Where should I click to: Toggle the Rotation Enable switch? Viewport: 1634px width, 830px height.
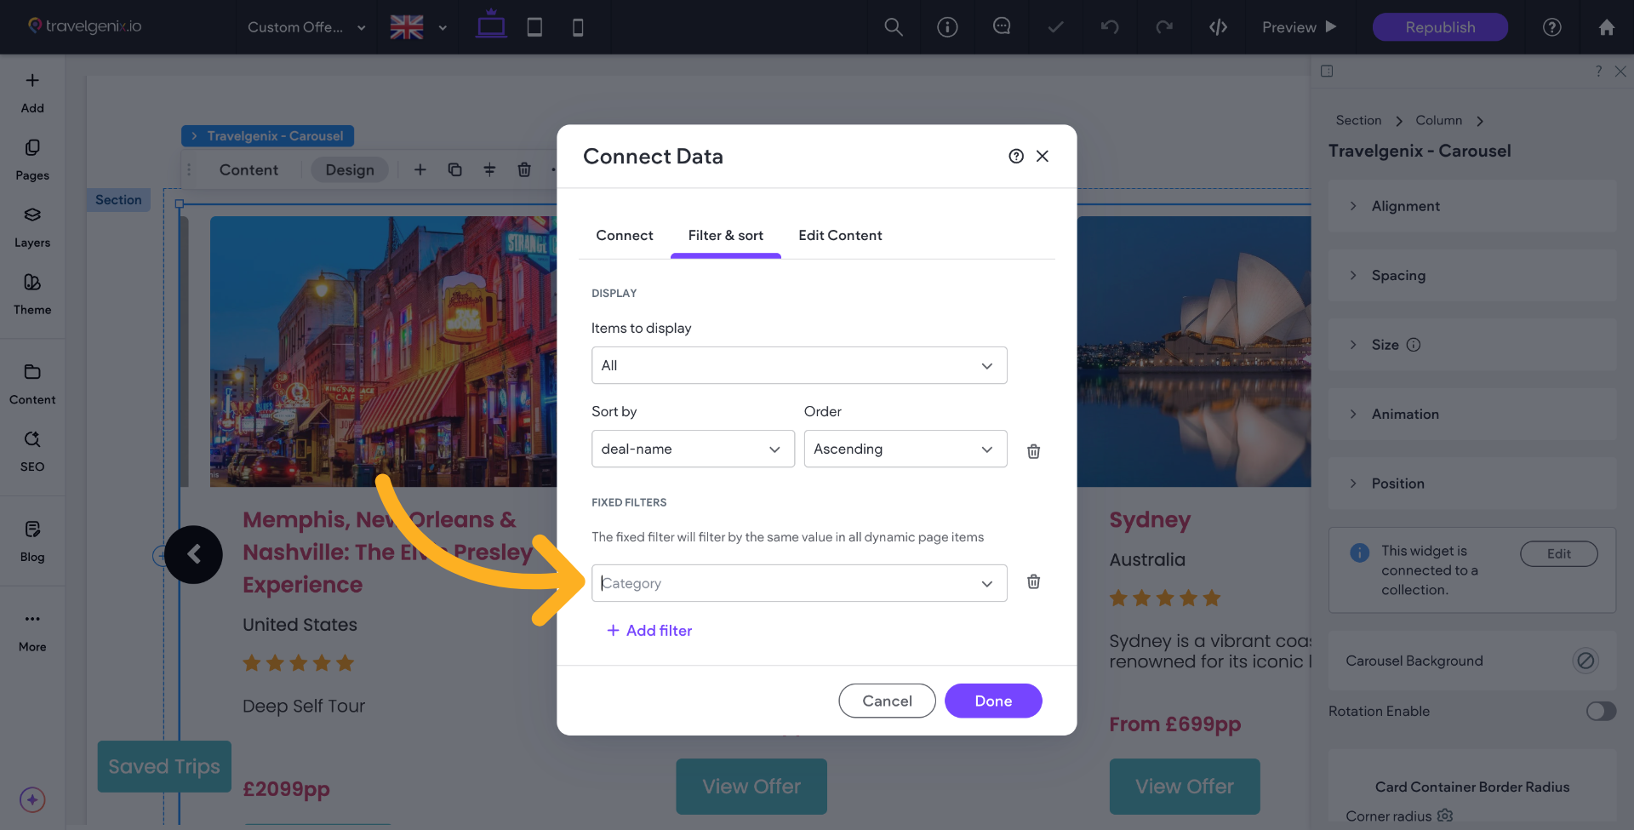[x=1600, y=711]
